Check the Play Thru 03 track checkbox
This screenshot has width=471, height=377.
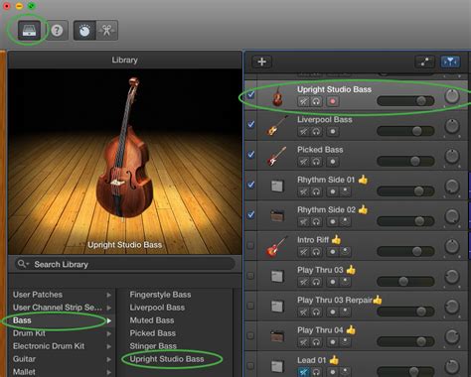pos(250,275)
